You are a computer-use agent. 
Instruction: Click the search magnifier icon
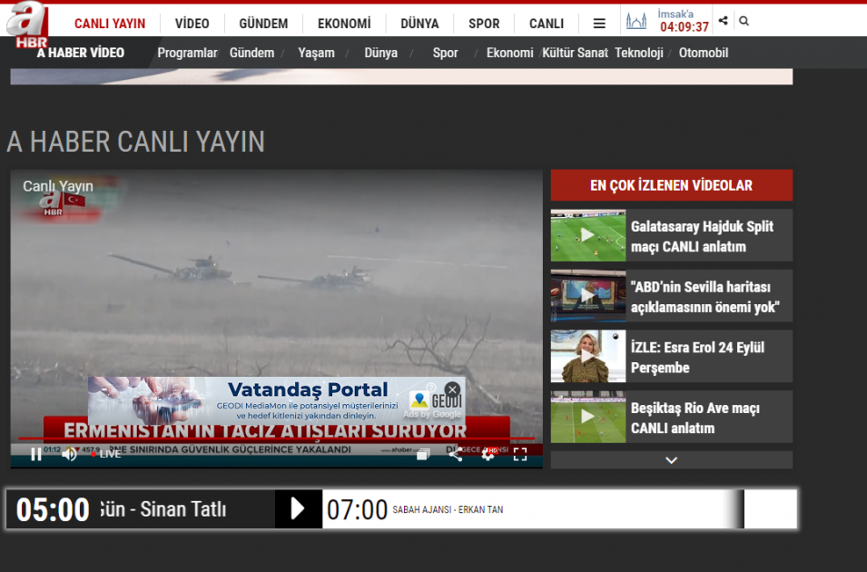744,21
